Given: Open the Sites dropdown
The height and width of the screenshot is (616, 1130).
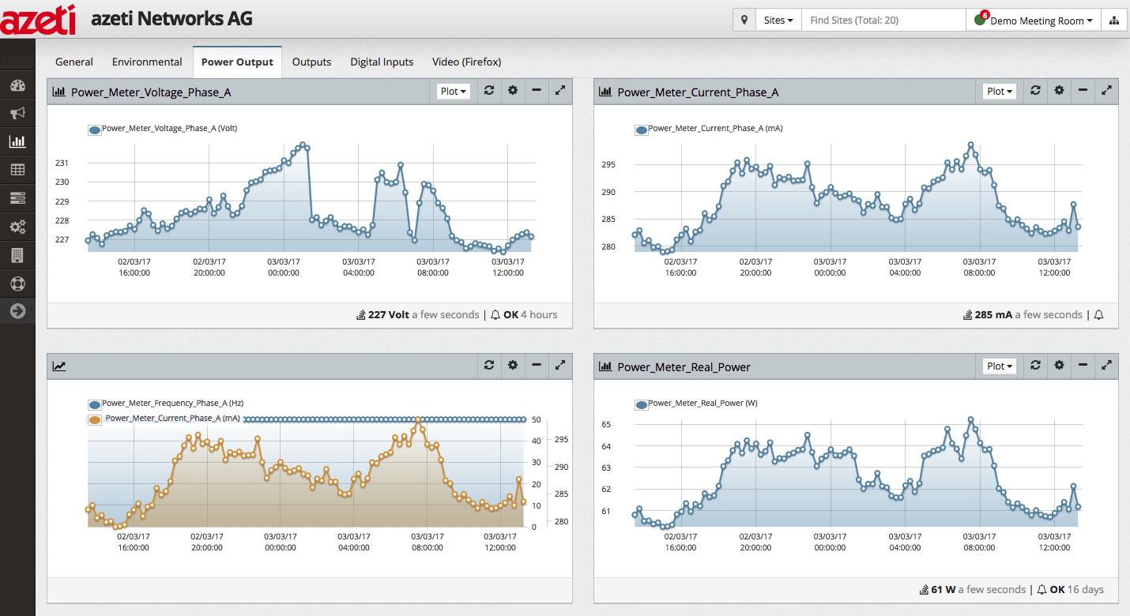Looking at the screenshot, I should pos(778,21).
